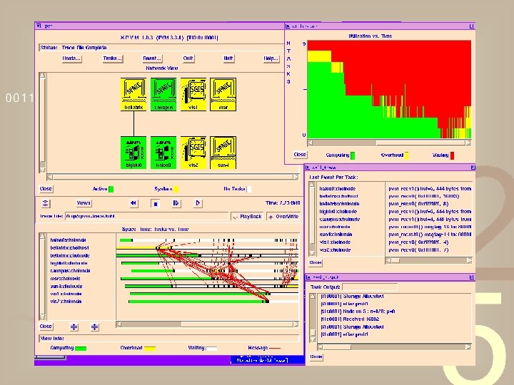Image resolution: width=514 pixels, height=385 pixels.
Task: Select bellatrix:cholhost row in Space-Time list
Action: pos(69,248)
